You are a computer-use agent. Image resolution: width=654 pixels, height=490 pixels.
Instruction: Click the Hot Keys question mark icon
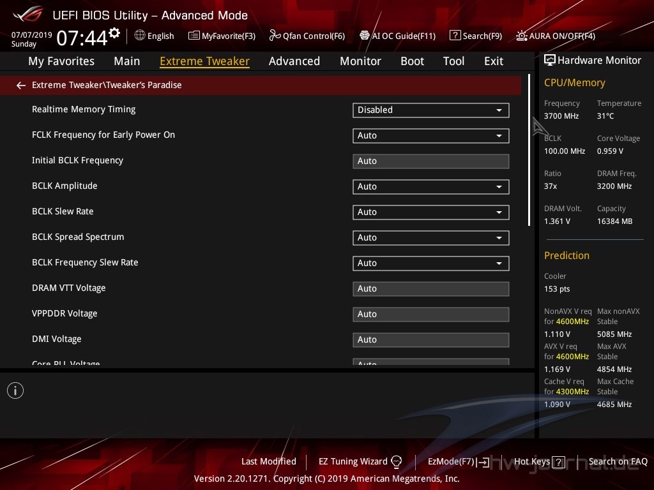pos(558,462)
